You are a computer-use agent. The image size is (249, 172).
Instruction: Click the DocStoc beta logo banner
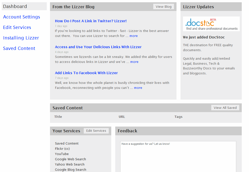(x=211, y=24)
